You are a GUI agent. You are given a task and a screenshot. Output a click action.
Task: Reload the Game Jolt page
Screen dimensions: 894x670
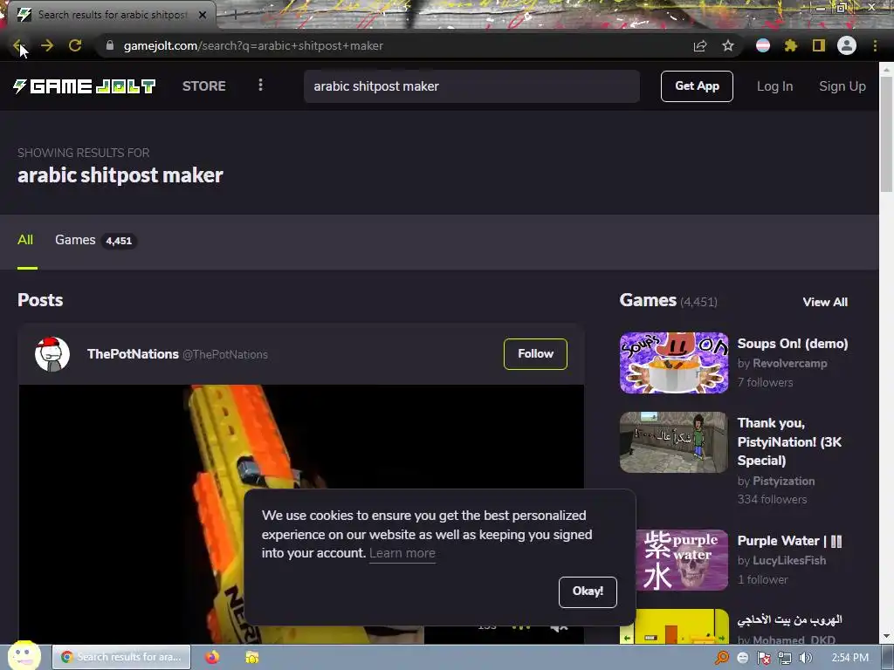(x=75, y=45)
